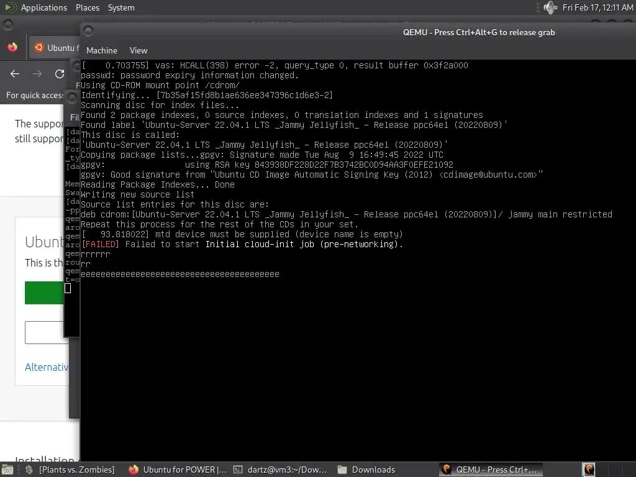This screenshot has width=636, height=477.
Task: Click QEMU taskbar entry
Action: (x=491, y=470)
